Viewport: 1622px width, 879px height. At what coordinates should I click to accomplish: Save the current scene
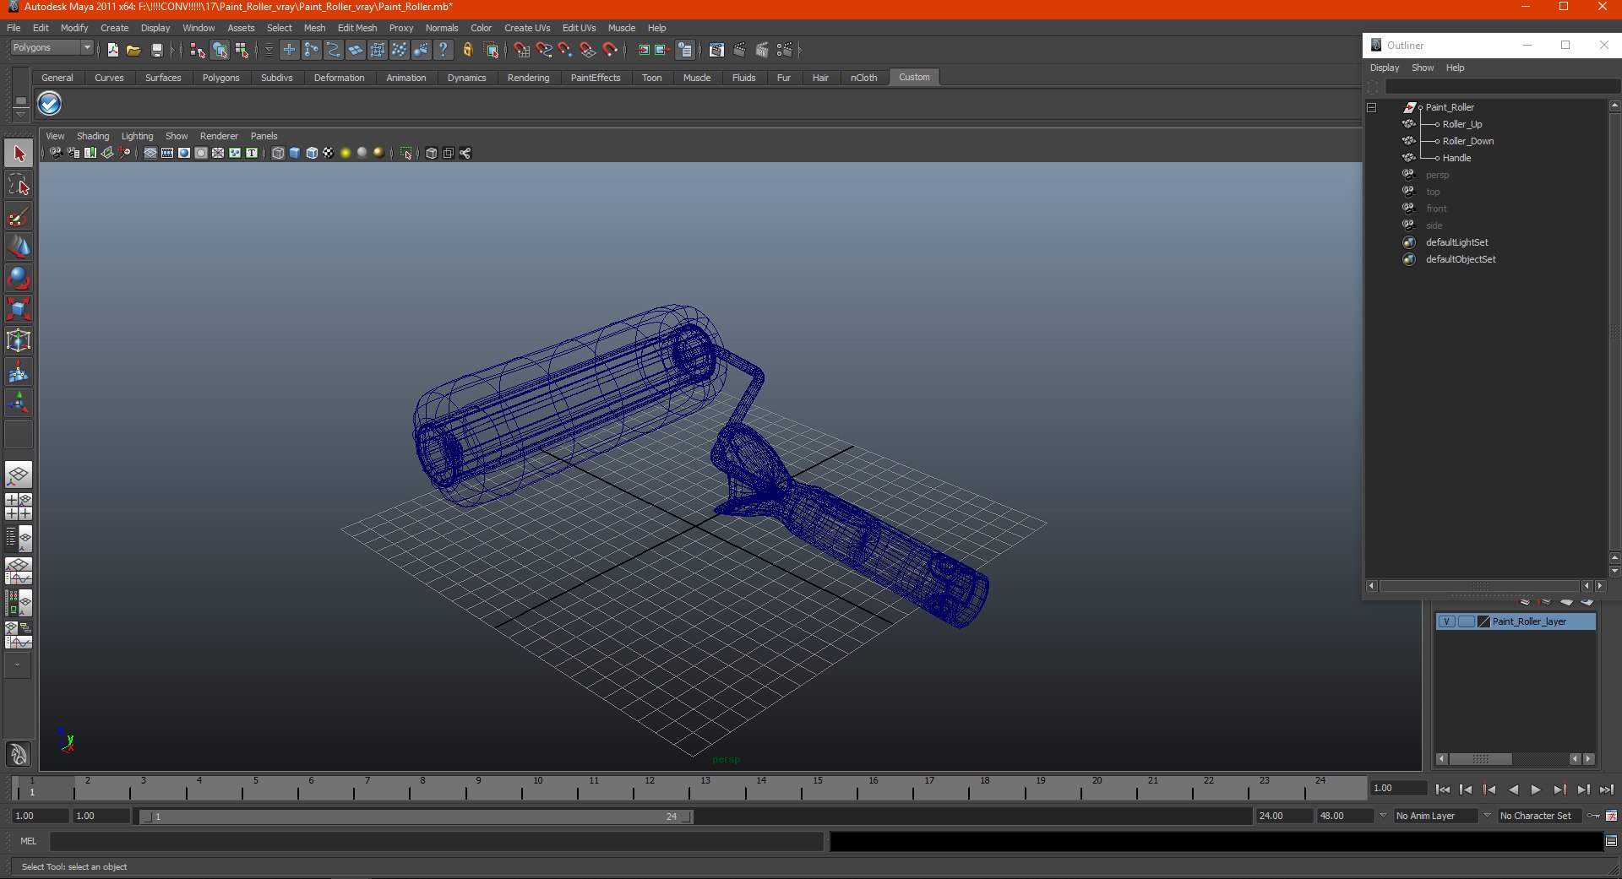point(156,50)
